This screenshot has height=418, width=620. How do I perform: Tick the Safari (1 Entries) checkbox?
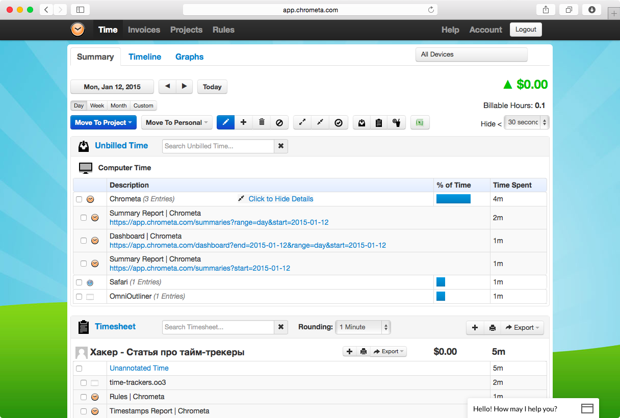point(79,282)
